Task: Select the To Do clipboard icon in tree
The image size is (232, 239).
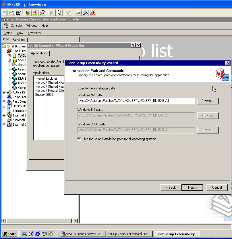Action: point(15,56)
